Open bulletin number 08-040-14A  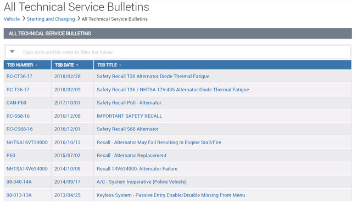click(x=19, y=182)
